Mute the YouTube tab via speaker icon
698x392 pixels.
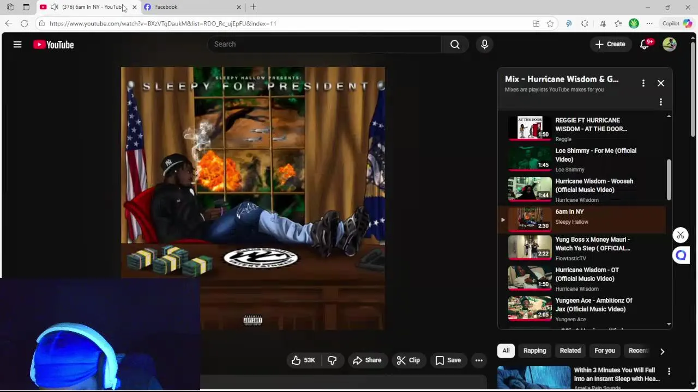tap(55, 7)
